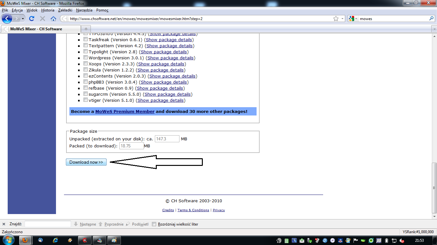Image resolution: width=437 pixels, height=245 pixels.
Task: Check the Xoops package checkbox
Action: click(x=85, y=63)
